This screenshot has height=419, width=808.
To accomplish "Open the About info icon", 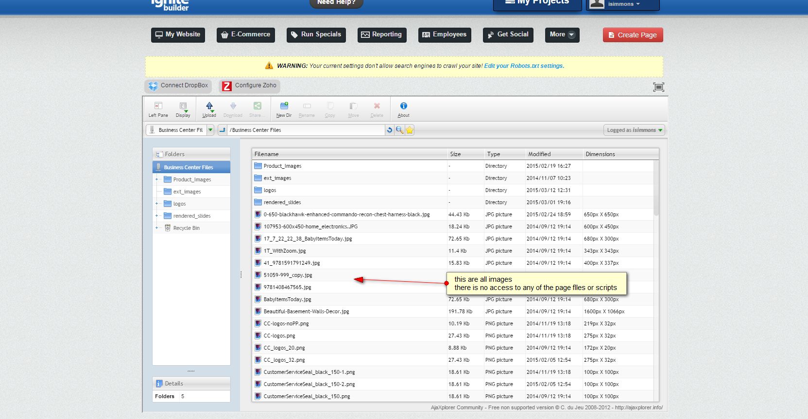I will tap(403, 109).
